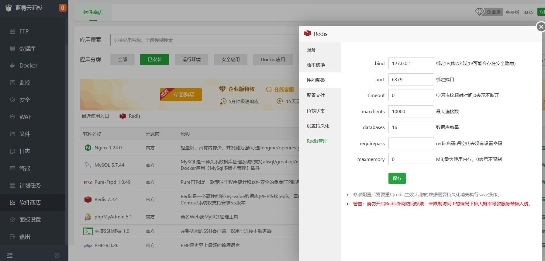Click the Nginx logo icon
This screenshot has width=545, height=261.
point(88,148)
